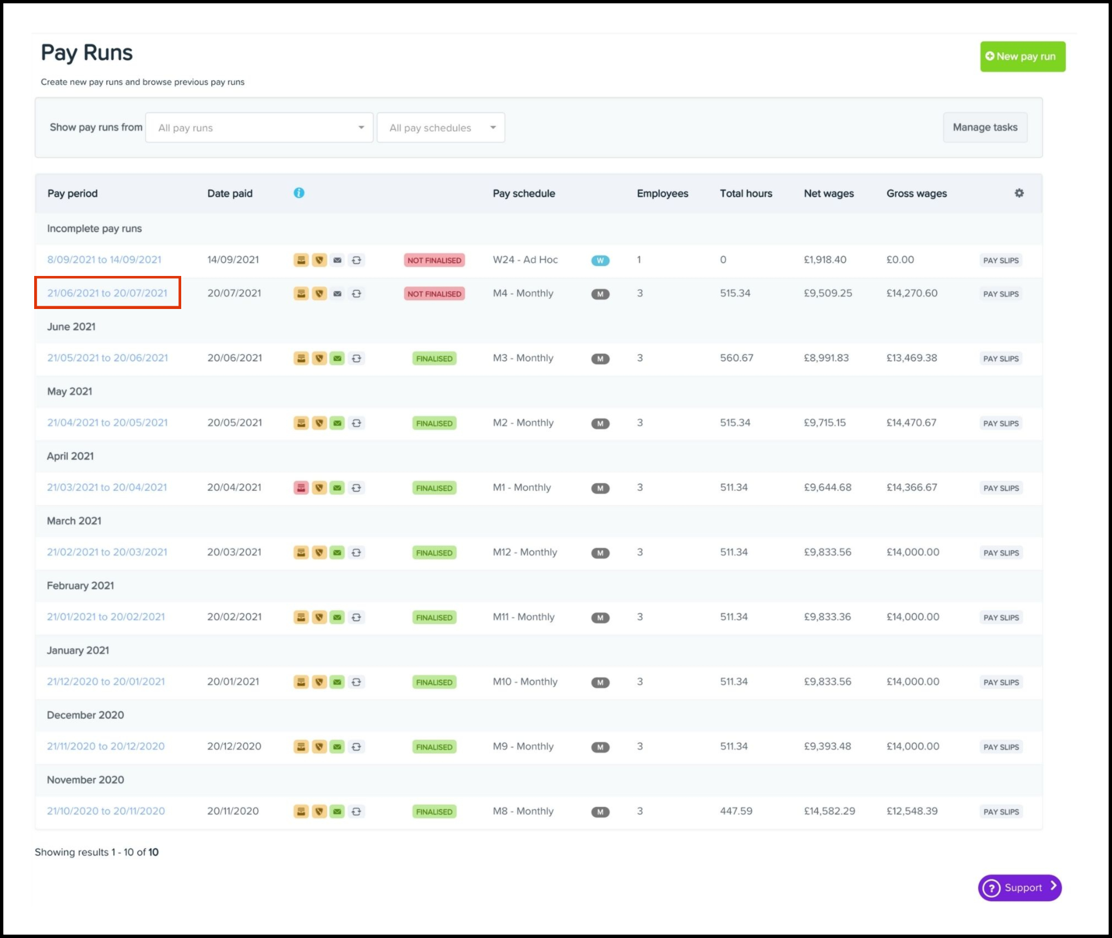Click the sync arrows icon in M2 row

point(356,423)
